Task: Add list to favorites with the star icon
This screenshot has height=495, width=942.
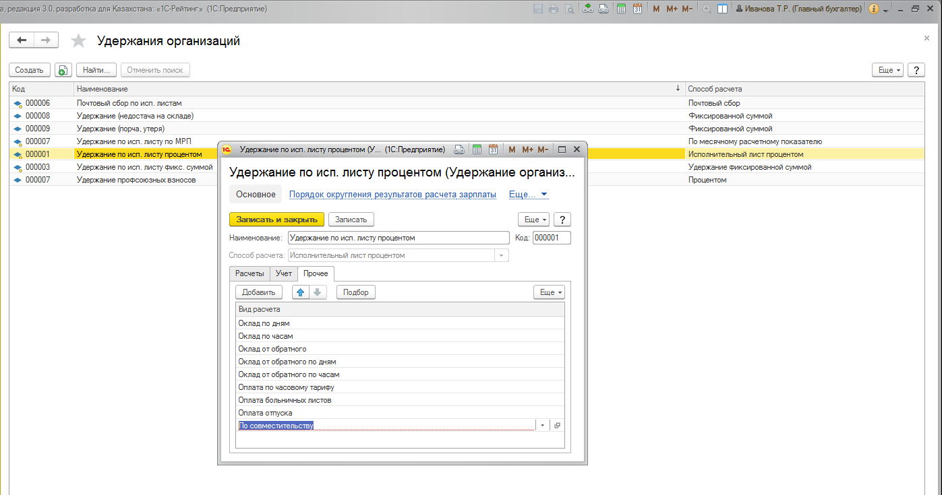Action: (x=79, y=41)
